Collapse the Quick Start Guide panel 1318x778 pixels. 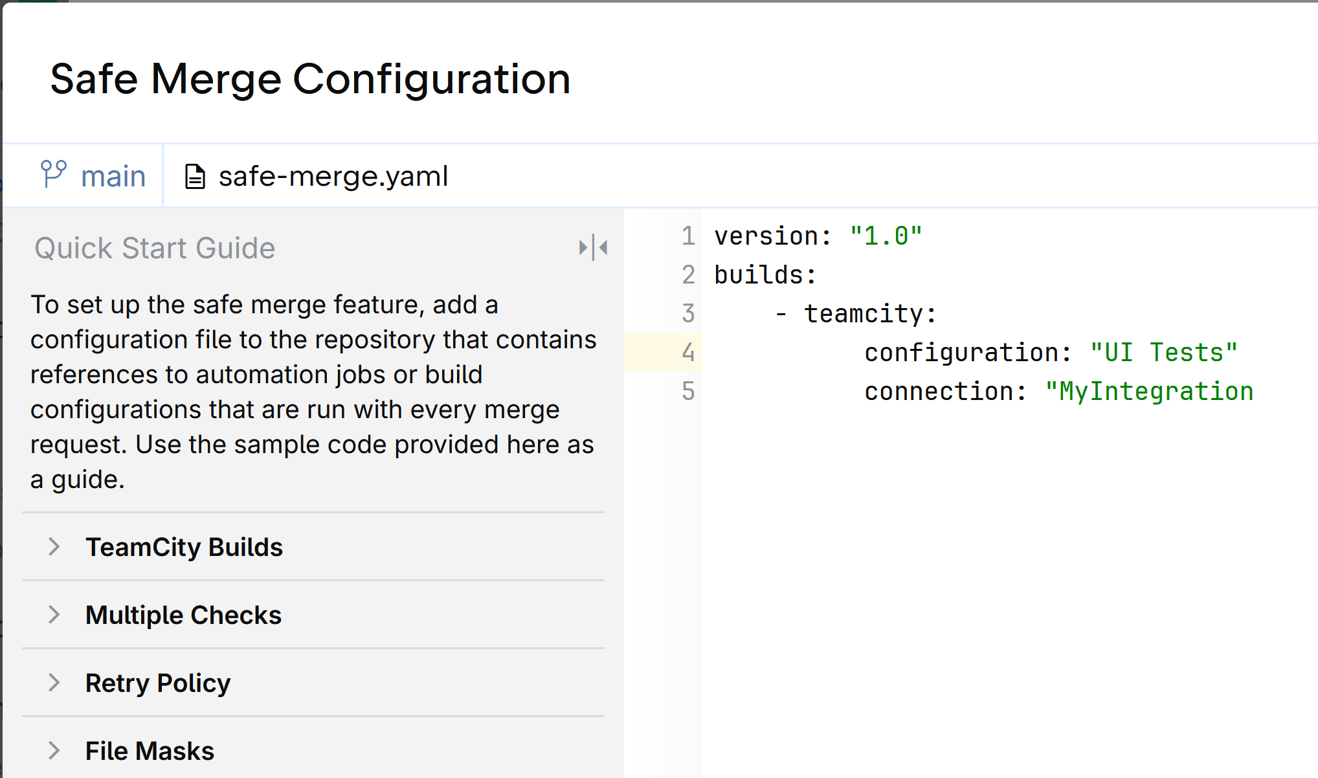tap(593, 248)
